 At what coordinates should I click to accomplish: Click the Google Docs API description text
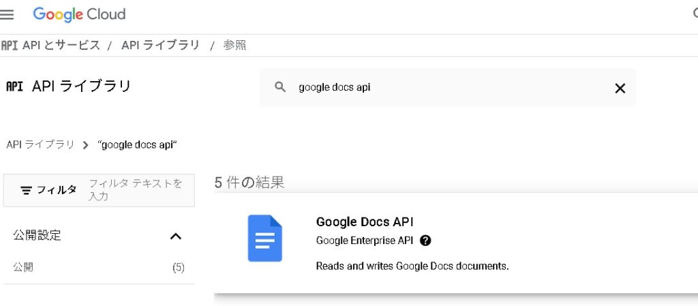click(x=412, y=266)
